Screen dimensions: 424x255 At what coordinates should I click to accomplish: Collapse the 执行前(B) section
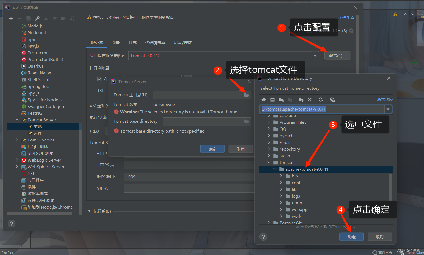pyautogui.click(x=89, y=211)
